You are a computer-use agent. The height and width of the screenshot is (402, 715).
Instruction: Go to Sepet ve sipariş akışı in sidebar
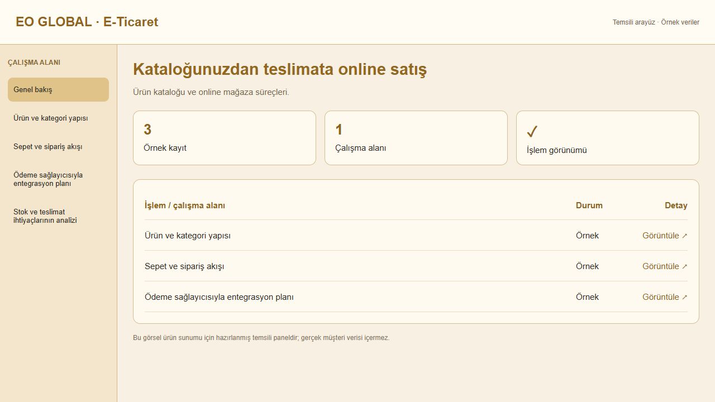(58, 146)
